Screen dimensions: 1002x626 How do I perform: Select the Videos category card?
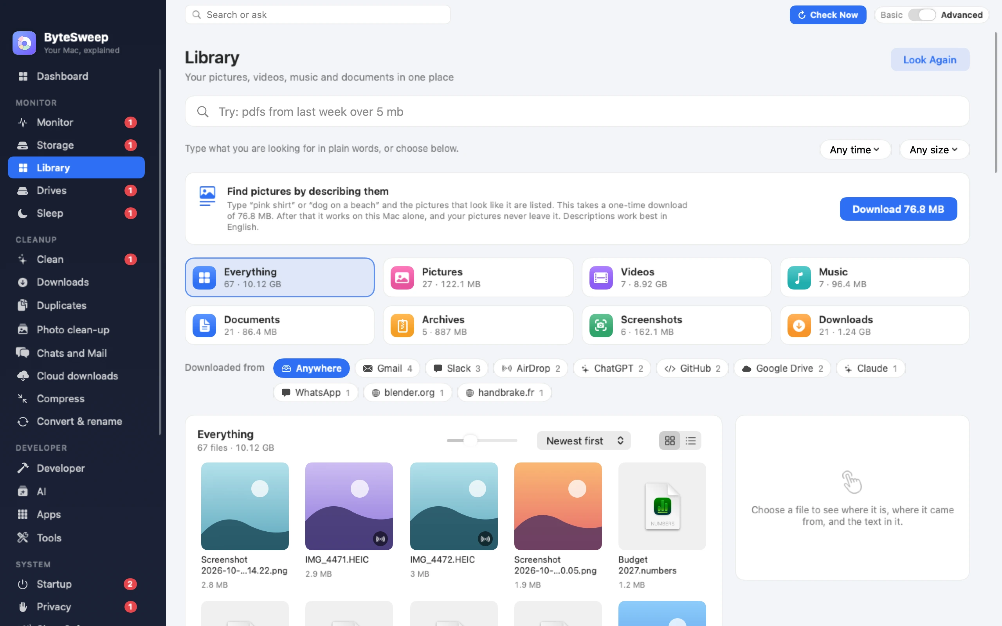tap(677, 277)
